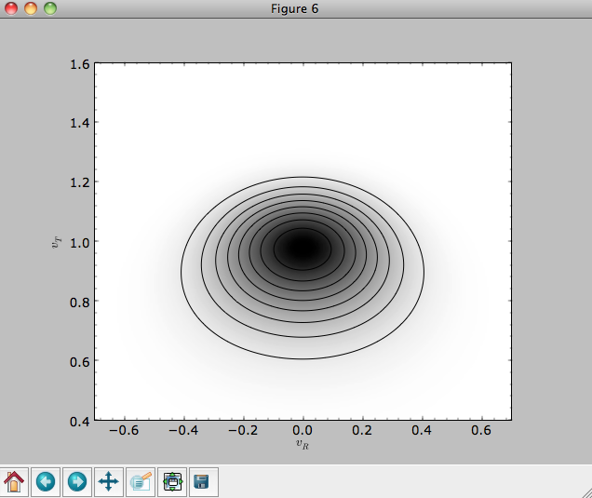This screenshot has width=592, height=498.
Task: Click the 0.2 x-axis tick label
Action: point(362,430)
